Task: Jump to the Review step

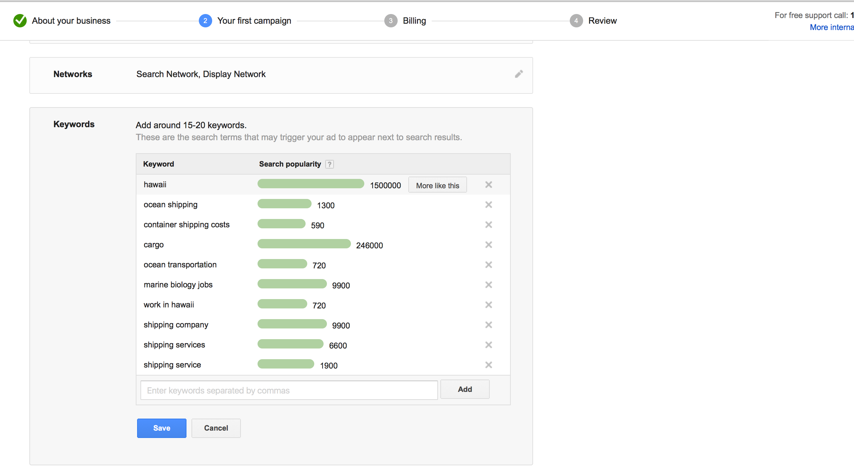Action: (x=602, y=21)
